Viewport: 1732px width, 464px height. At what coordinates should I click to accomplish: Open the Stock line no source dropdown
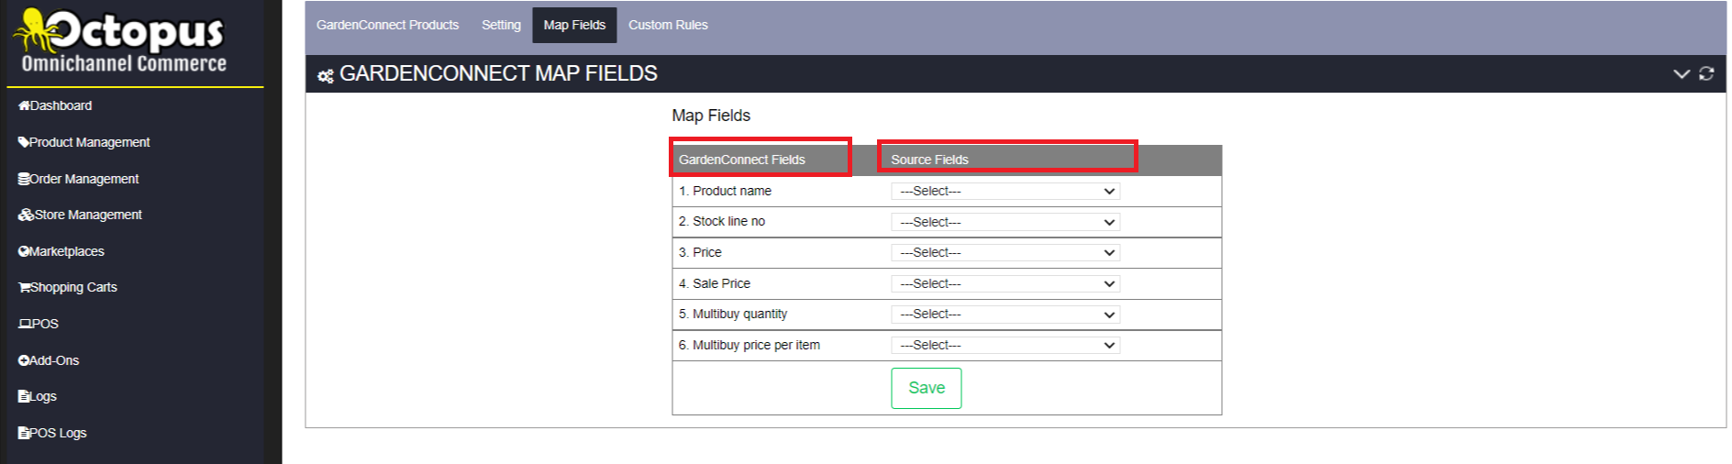[x=1005, y=222]
